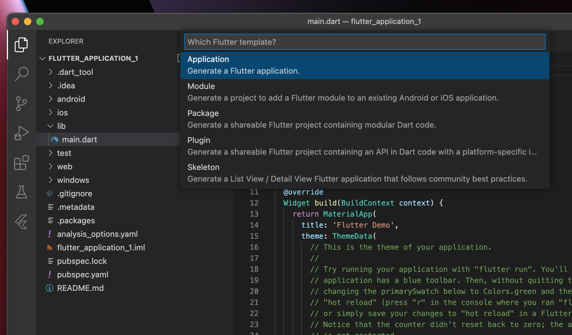Click the file icon beside pubspec.lock
This screenshot has height=335, width=572.
coord(51,261)
